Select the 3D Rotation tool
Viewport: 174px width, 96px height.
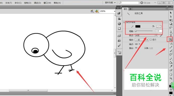(171, 24)
